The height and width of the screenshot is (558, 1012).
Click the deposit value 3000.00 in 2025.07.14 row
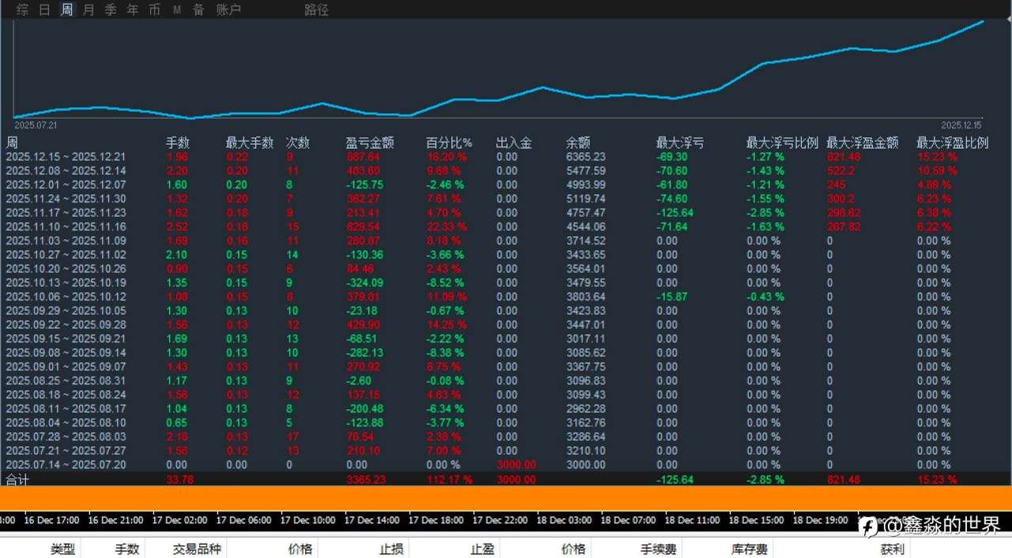pyautogui.click(x=516, y=465)
